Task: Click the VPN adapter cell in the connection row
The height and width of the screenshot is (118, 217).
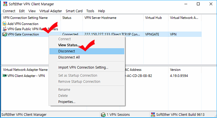Action: point(173,34)
